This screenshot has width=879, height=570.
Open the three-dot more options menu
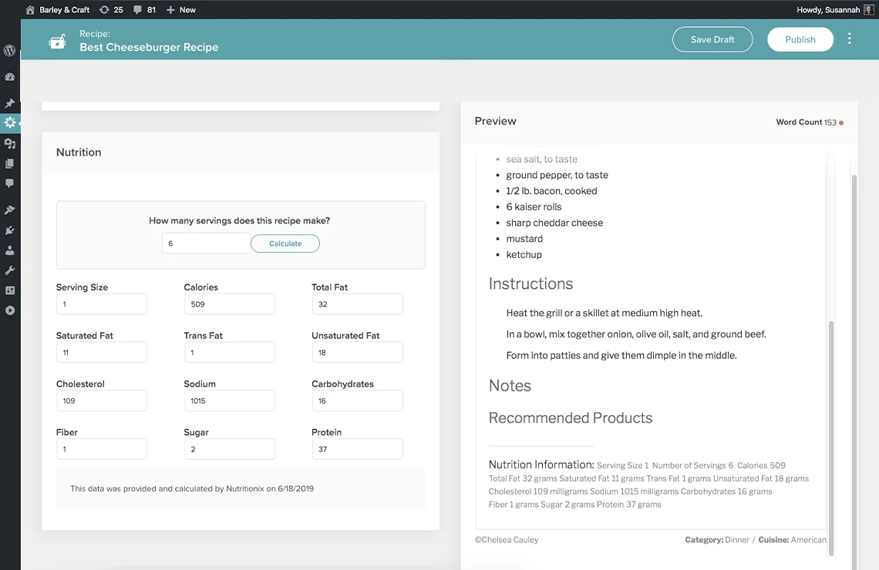849,38
